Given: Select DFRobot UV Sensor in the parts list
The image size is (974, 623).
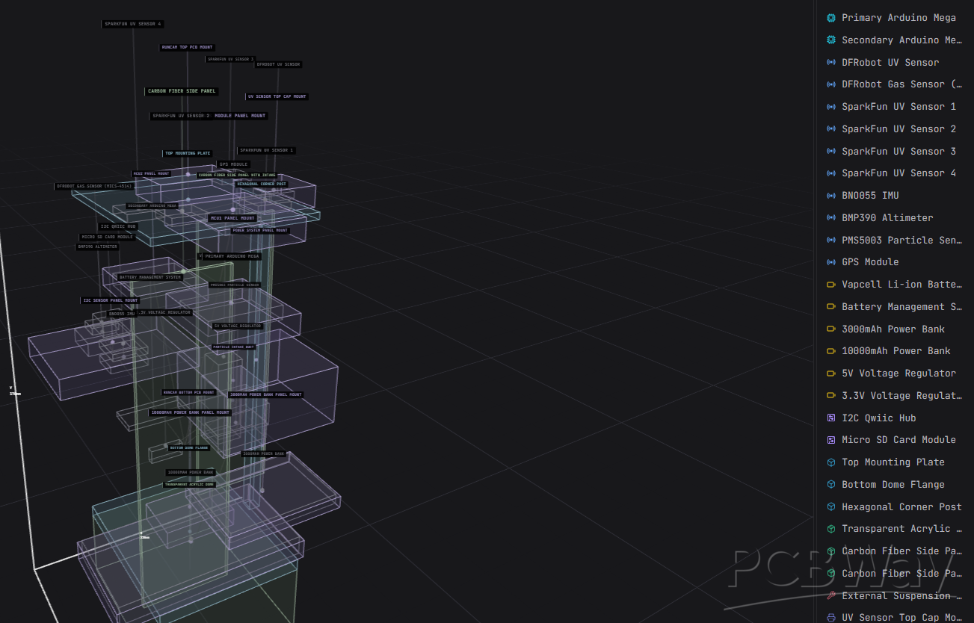Looking at the screenshot, I should (x=890, y=63).
